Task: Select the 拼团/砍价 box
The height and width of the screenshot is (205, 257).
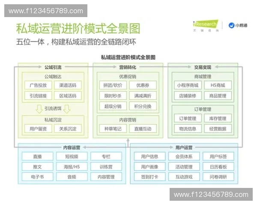Action: tap(113, 85)
